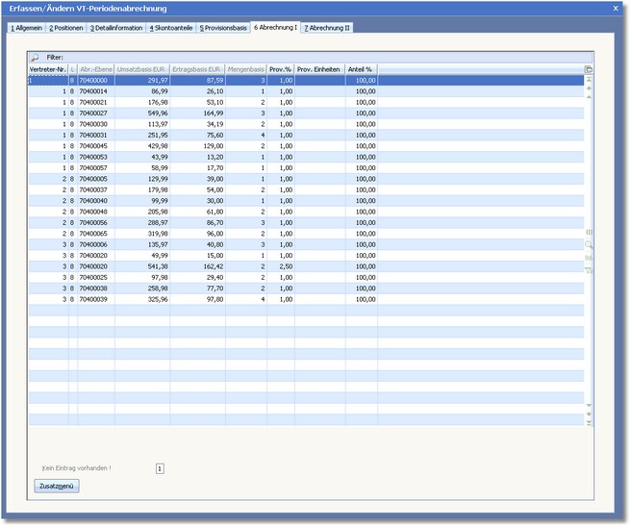Image resolution: width=631 pixels, height=527 pixels.
Task: Go to the Detailinformation tab
Action: pos(116,28)
